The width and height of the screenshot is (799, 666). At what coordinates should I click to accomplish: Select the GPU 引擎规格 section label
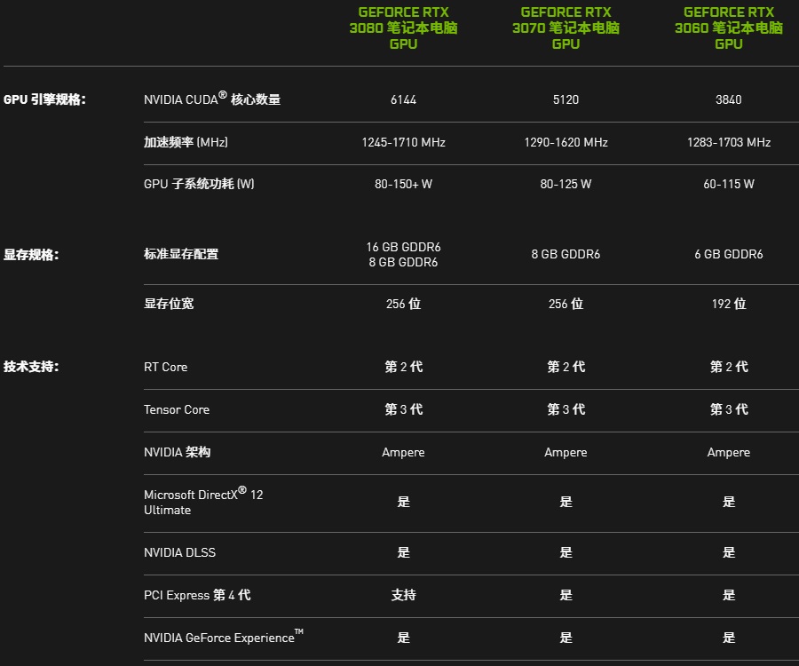[x=44, y=99]
